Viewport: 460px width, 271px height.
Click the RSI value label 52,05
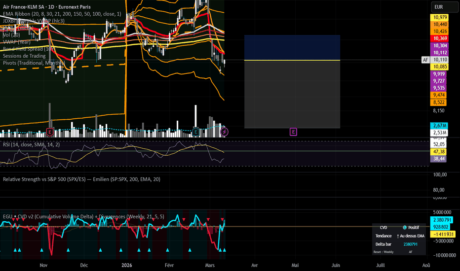(439, 144)
